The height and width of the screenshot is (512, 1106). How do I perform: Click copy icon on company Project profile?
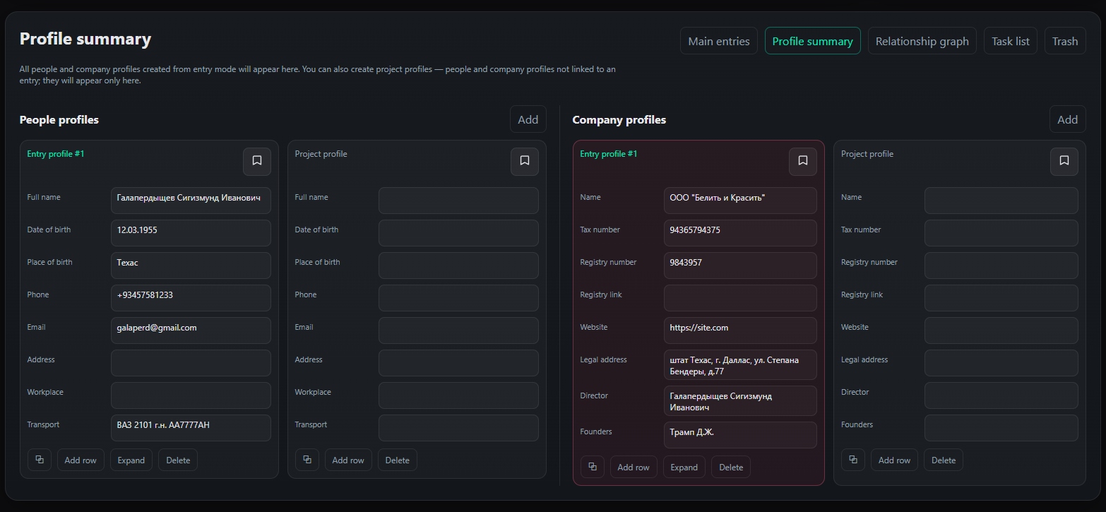(x=853, y=460)
